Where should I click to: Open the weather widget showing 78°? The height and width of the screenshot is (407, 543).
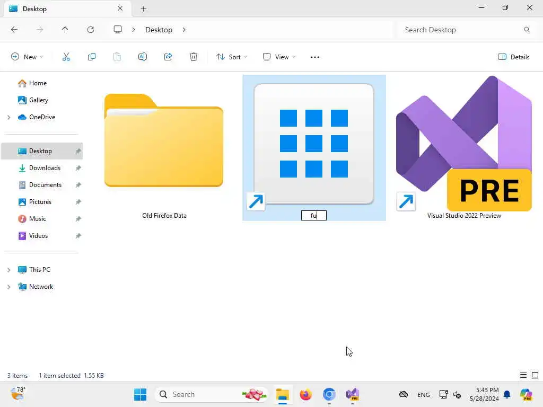[x=17, y=394]
